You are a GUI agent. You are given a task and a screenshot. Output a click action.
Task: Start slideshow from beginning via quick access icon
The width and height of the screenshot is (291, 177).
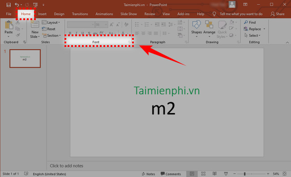tap(35, 5)
